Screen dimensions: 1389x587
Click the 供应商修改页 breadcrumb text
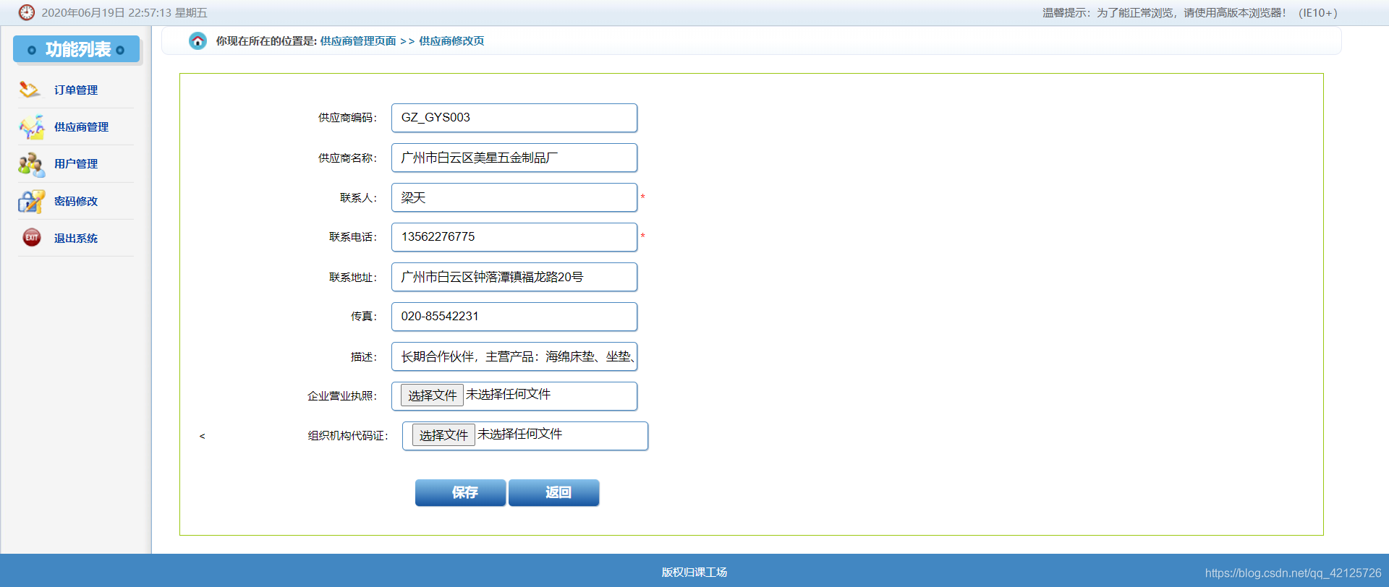coord(451,41)
